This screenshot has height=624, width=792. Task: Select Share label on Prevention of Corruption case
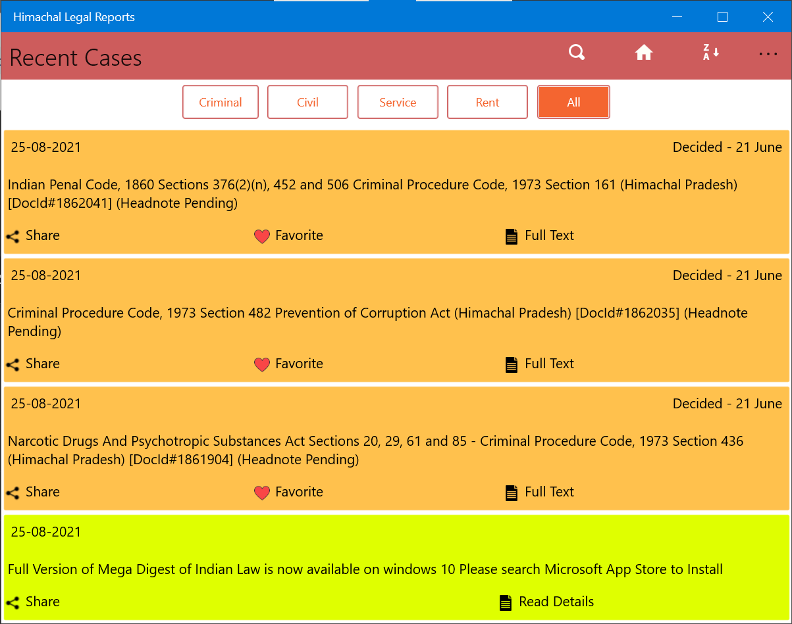(43, 364)
